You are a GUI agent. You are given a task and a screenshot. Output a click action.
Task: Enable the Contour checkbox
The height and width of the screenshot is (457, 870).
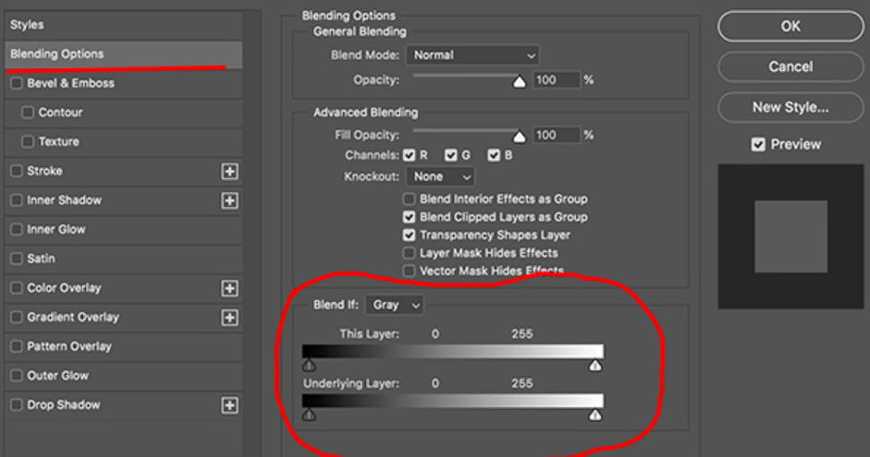tap(28, 113)
